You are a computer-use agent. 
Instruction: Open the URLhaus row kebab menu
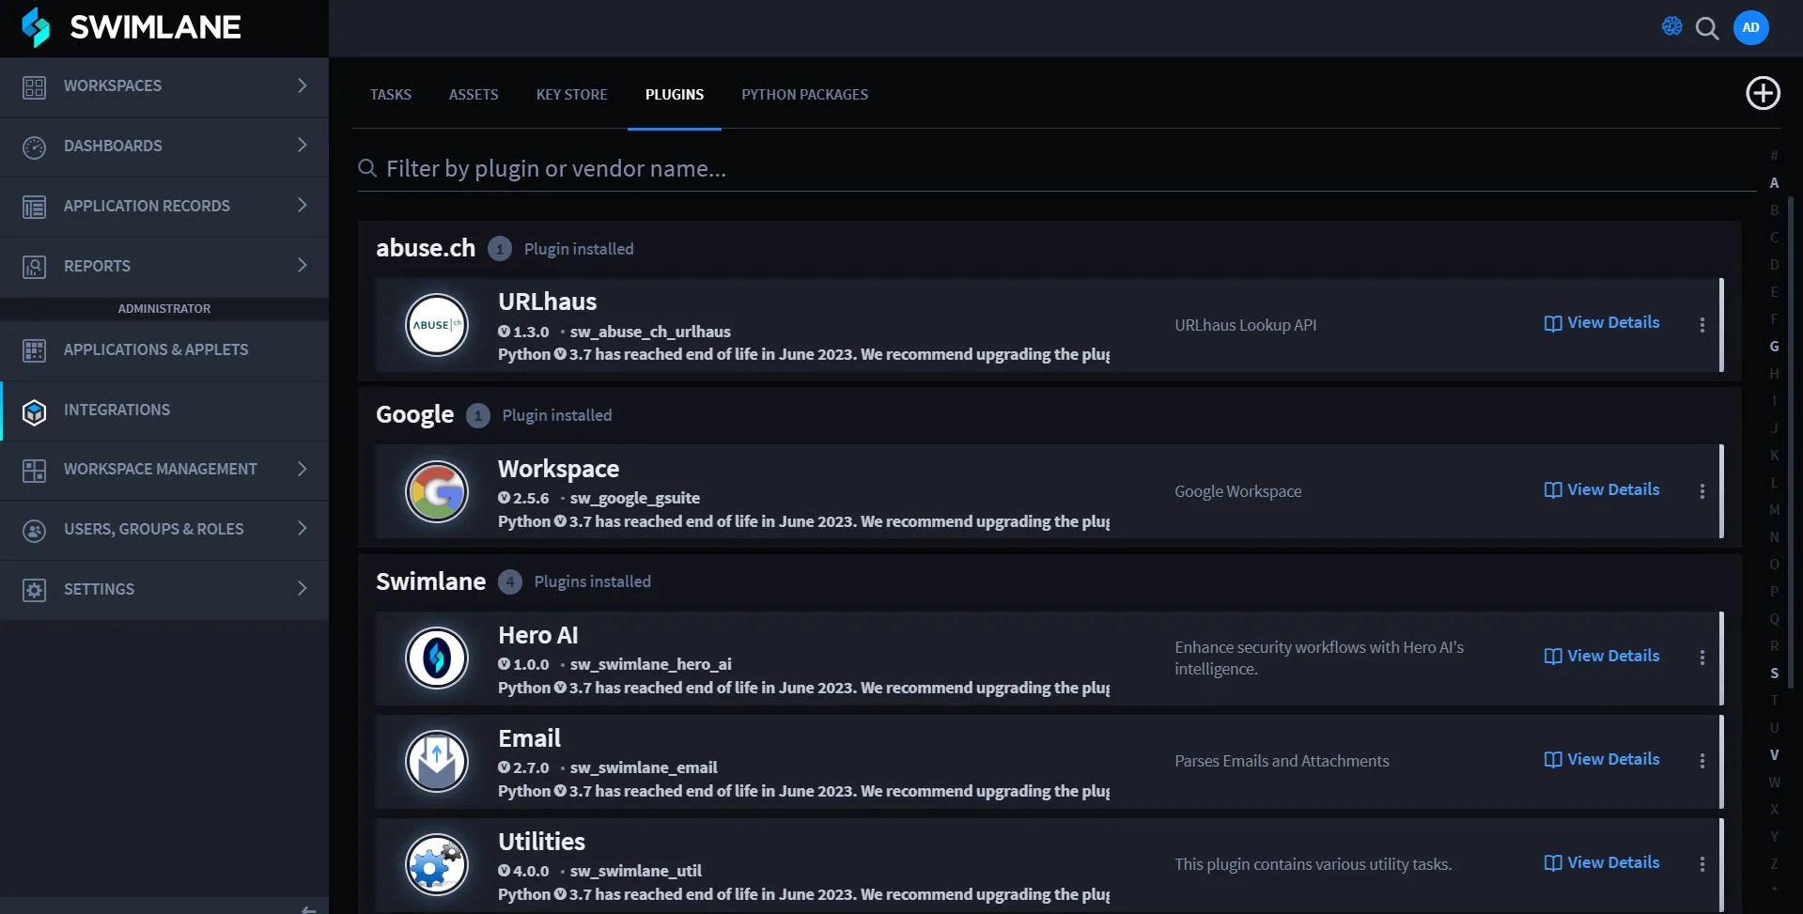point(1702,325)
